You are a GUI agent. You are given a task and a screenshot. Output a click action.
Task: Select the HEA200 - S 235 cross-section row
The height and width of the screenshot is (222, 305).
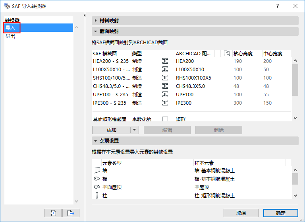pos(191,61)
